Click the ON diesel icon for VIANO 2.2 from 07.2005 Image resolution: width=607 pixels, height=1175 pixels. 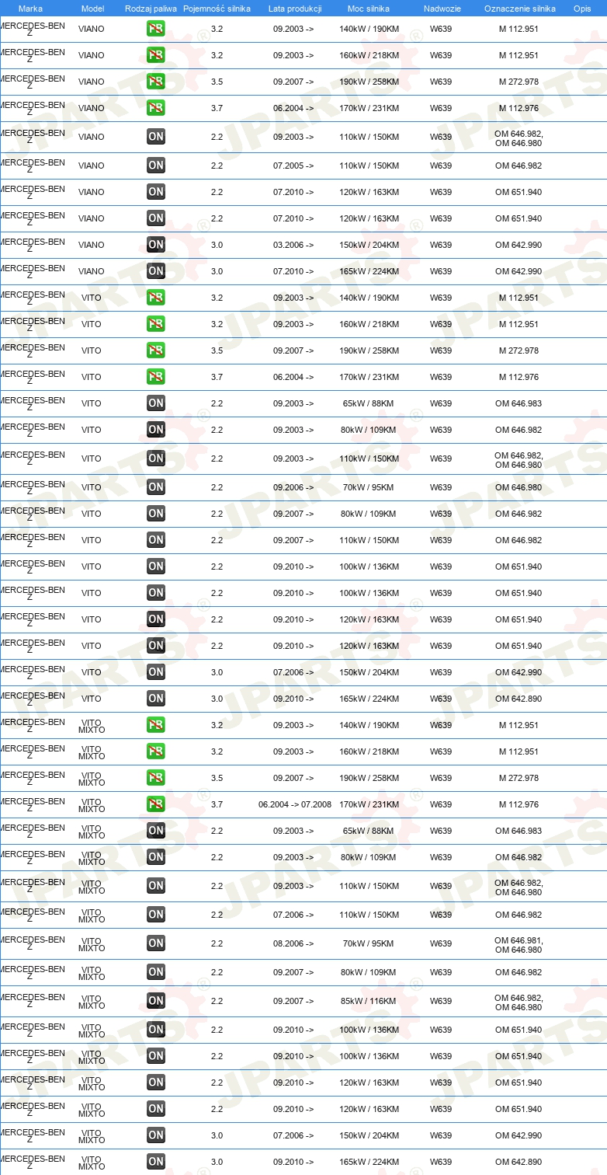[x=156, y=166]
